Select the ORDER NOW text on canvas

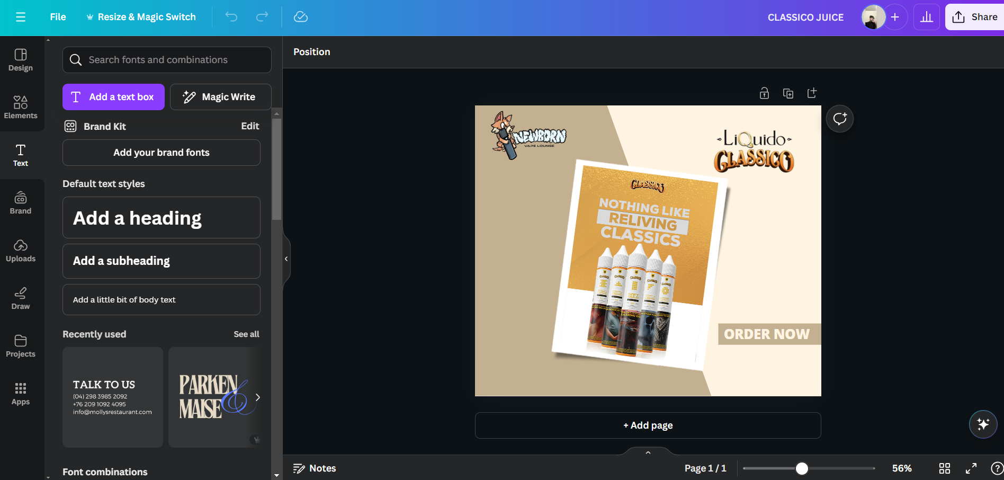(x=767, y=334)
